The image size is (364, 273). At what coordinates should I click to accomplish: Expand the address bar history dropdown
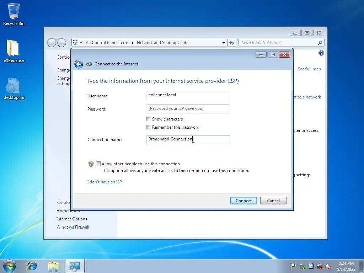[224, 43]
